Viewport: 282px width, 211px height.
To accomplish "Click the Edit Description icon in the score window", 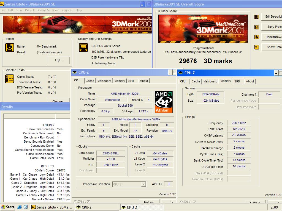I will 257,17.
